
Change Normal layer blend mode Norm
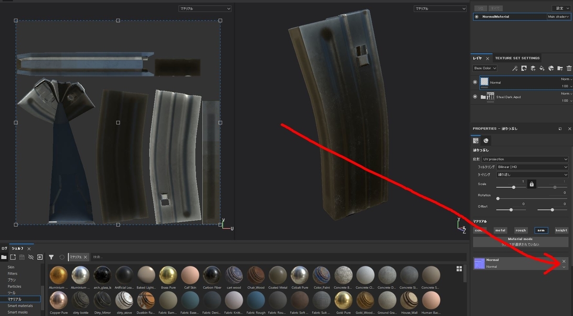[x=565, y=79]
